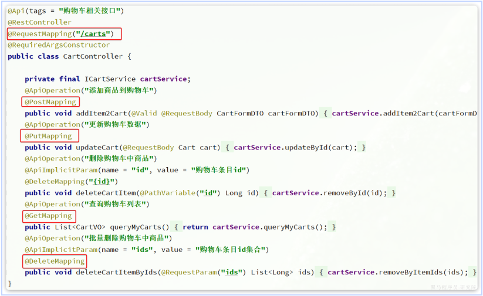Place cursor on the @GetMapping annotation
483x296 pixels.
coord(48,216)
